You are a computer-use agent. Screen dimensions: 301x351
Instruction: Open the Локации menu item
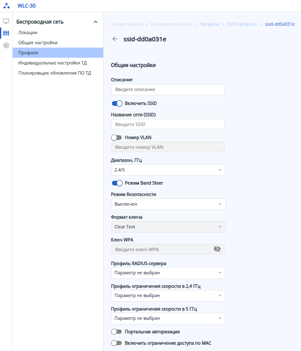point(28,32)
